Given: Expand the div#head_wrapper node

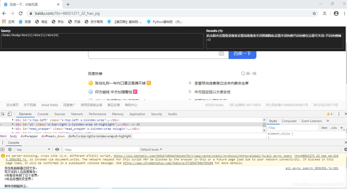Looking at the screenshot, I should click(13, 129).
